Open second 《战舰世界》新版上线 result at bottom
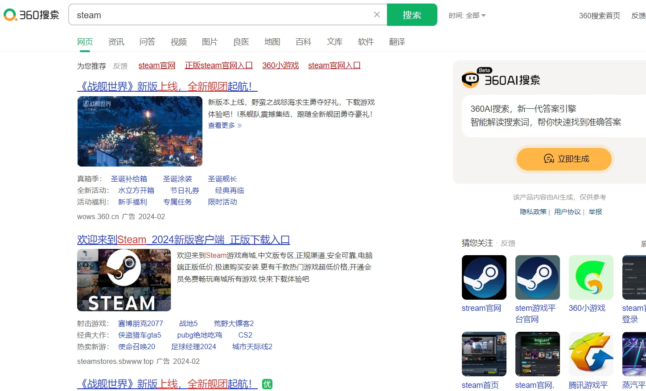The image size is (646, 391). (x=167, y=384)
